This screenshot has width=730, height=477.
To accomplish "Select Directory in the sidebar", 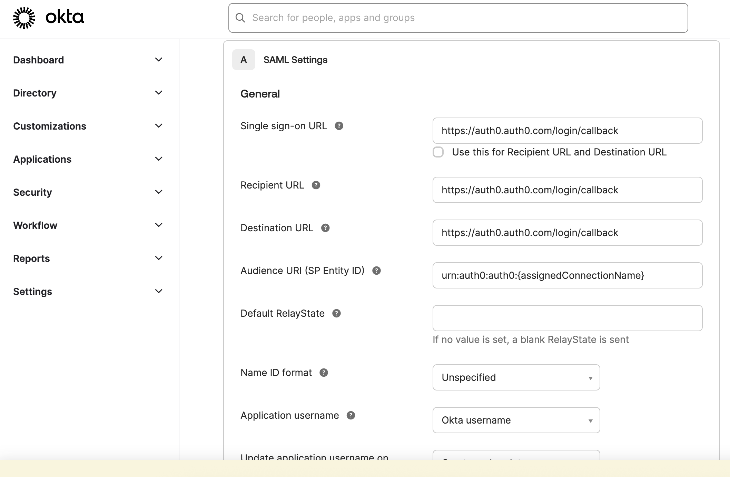I will click(35, 93).
